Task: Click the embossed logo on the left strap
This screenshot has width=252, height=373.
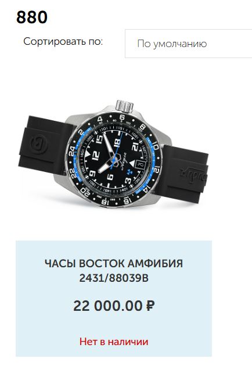Action: tap(39, 145)
